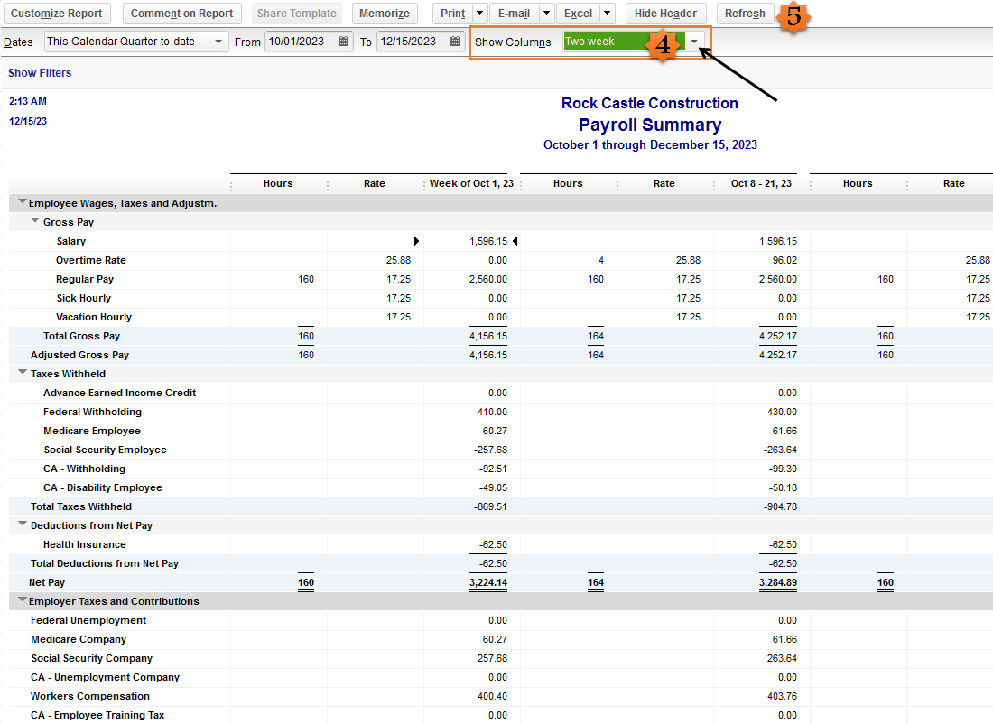Viewport: 993px width, 724px height.
Task: Select the Total Gross Pay row label
Action: pos(81,337)
